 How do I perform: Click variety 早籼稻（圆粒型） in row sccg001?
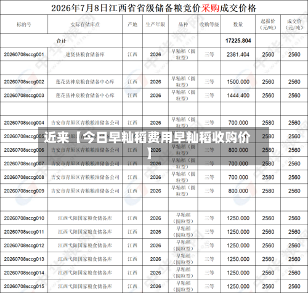coord(183,54)
